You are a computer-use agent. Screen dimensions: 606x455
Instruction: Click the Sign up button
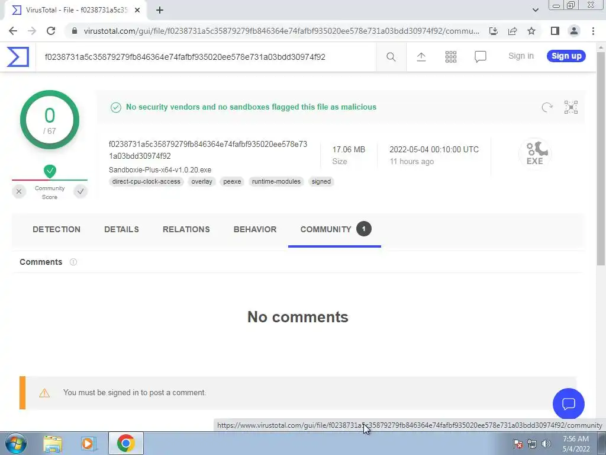pyautogui.click(x=566, y=56)
